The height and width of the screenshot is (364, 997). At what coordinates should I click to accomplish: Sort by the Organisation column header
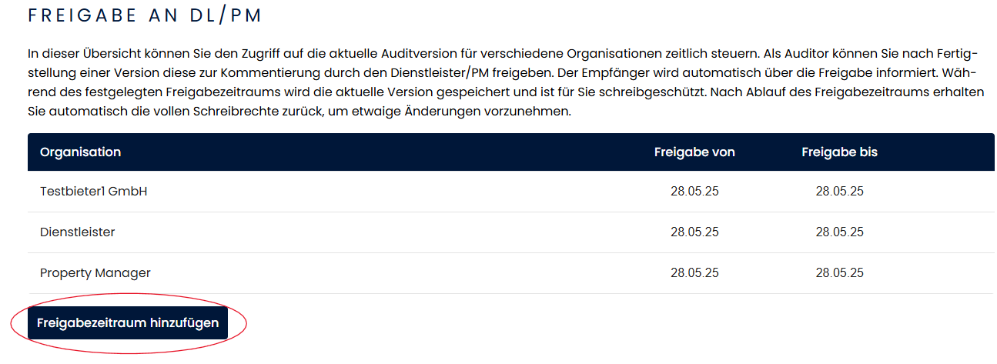tap(80, 152)
